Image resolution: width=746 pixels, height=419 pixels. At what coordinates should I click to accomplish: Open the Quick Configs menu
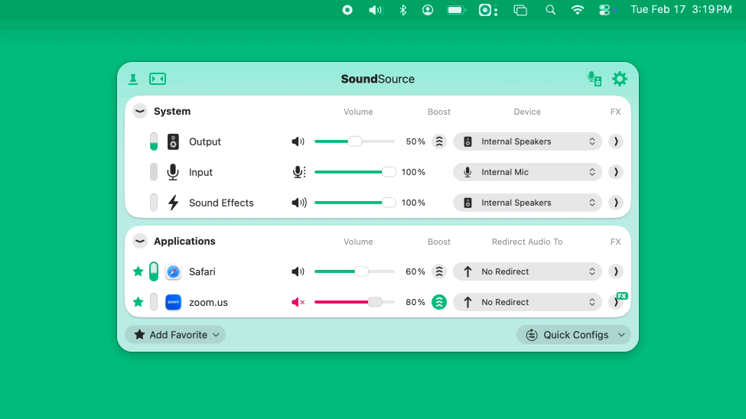[573, 335]
